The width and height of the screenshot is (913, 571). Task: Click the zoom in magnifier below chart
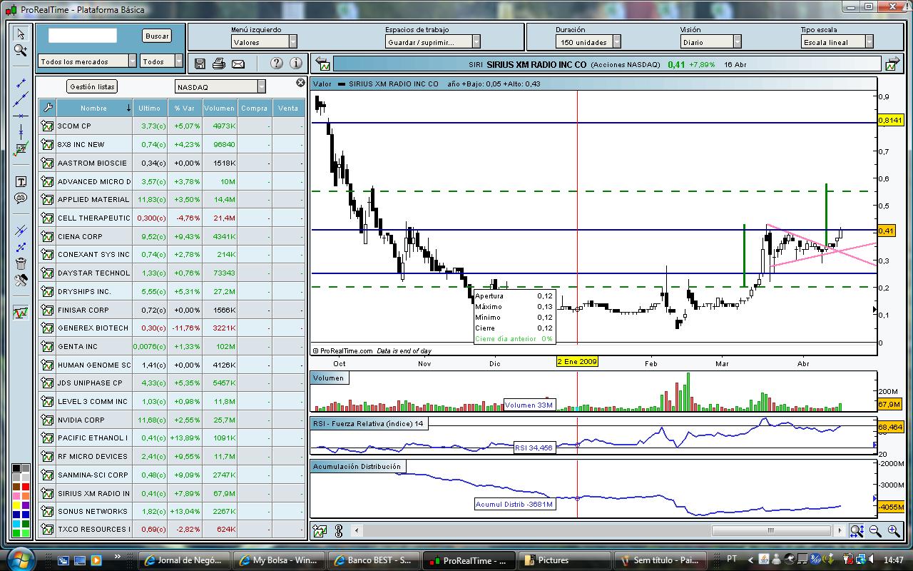(893, 530)
